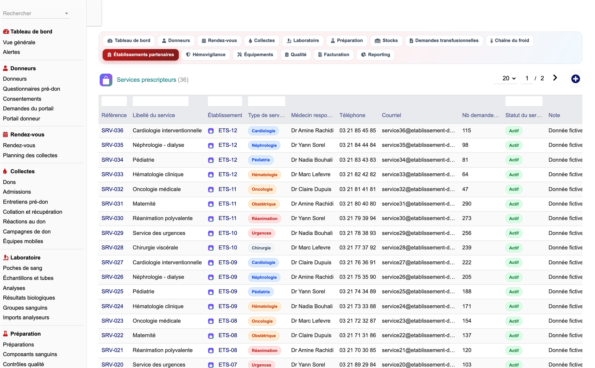Click the Cardiologie badge in the SRV-036 row

tap(263, 131)
